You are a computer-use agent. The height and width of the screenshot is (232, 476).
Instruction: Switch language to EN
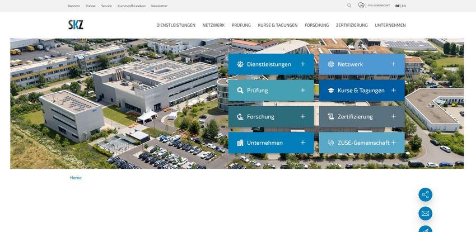point(404,6)
